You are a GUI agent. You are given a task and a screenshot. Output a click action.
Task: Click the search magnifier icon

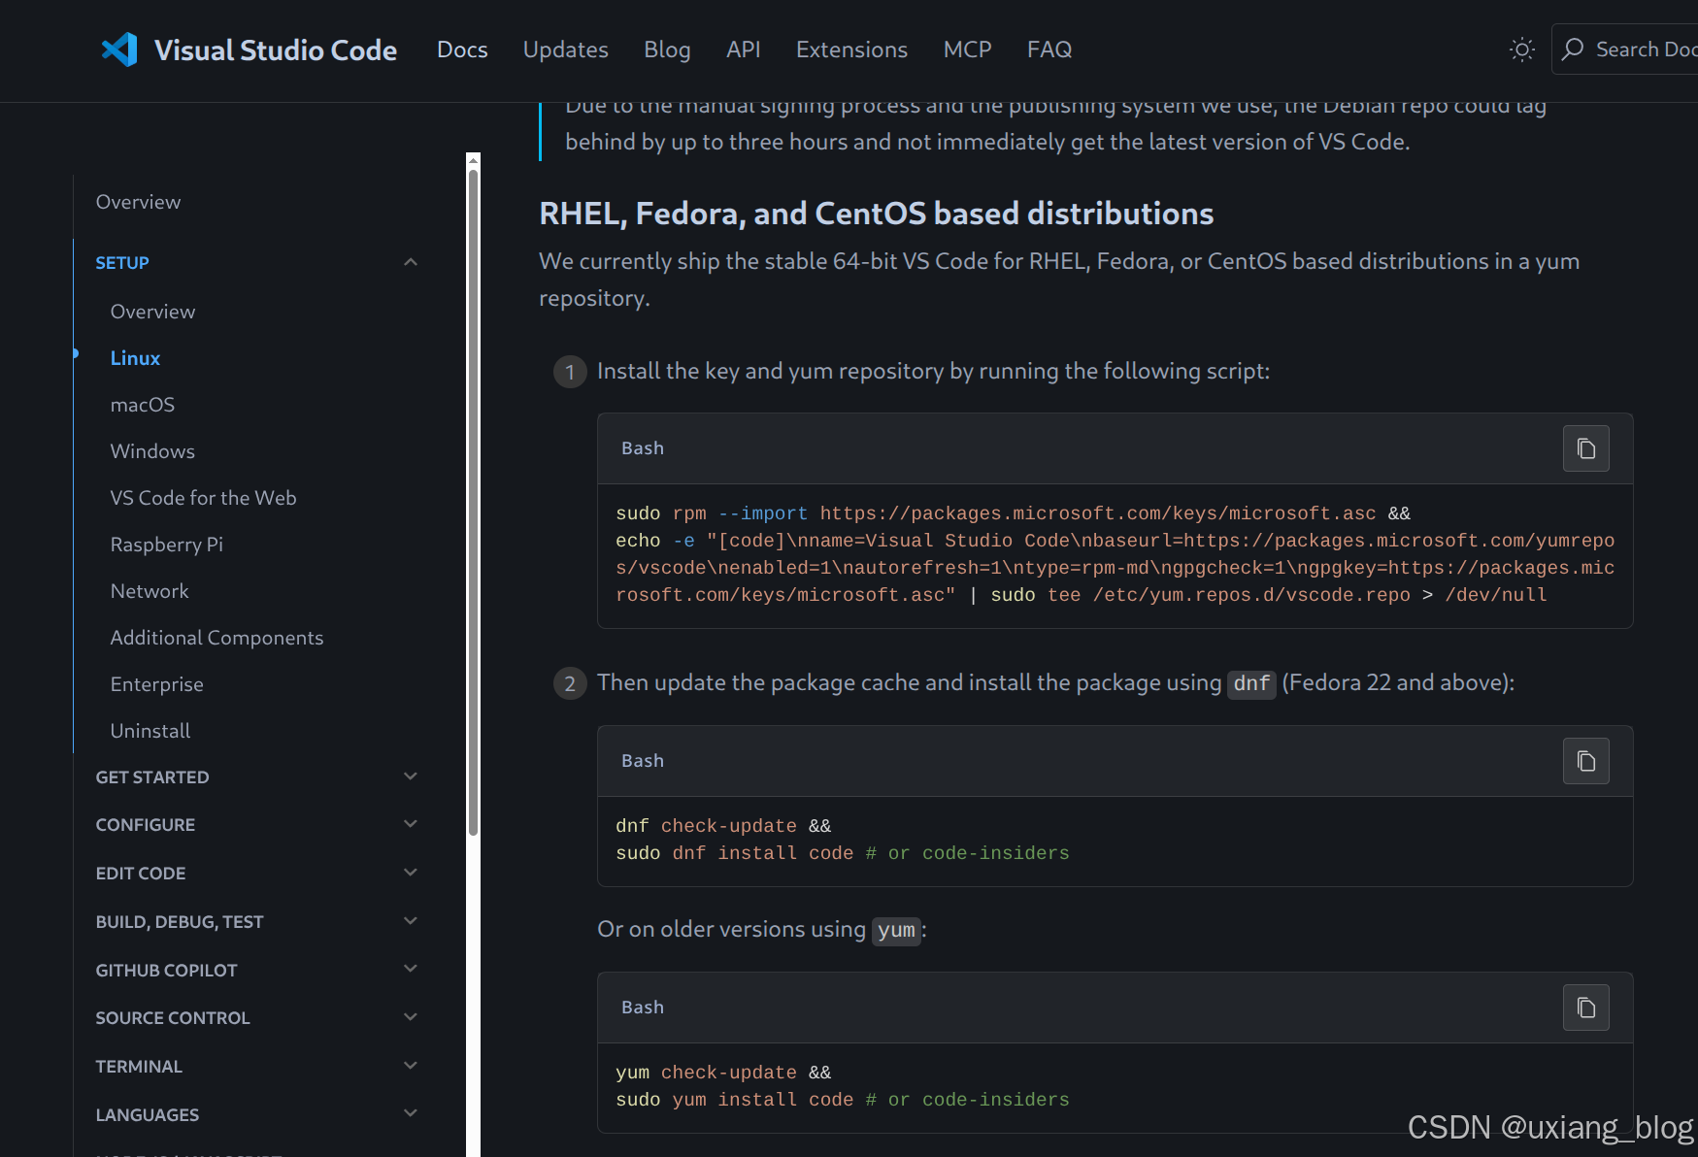1573,49
